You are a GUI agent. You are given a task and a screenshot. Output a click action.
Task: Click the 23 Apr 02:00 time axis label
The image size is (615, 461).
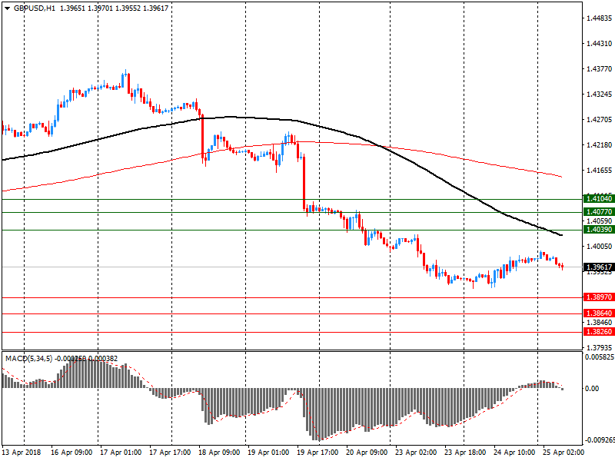click(x=416, y=453)
